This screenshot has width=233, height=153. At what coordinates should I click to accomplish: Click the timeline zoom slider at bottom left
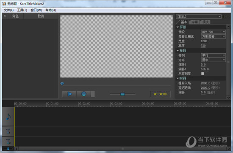8,148
